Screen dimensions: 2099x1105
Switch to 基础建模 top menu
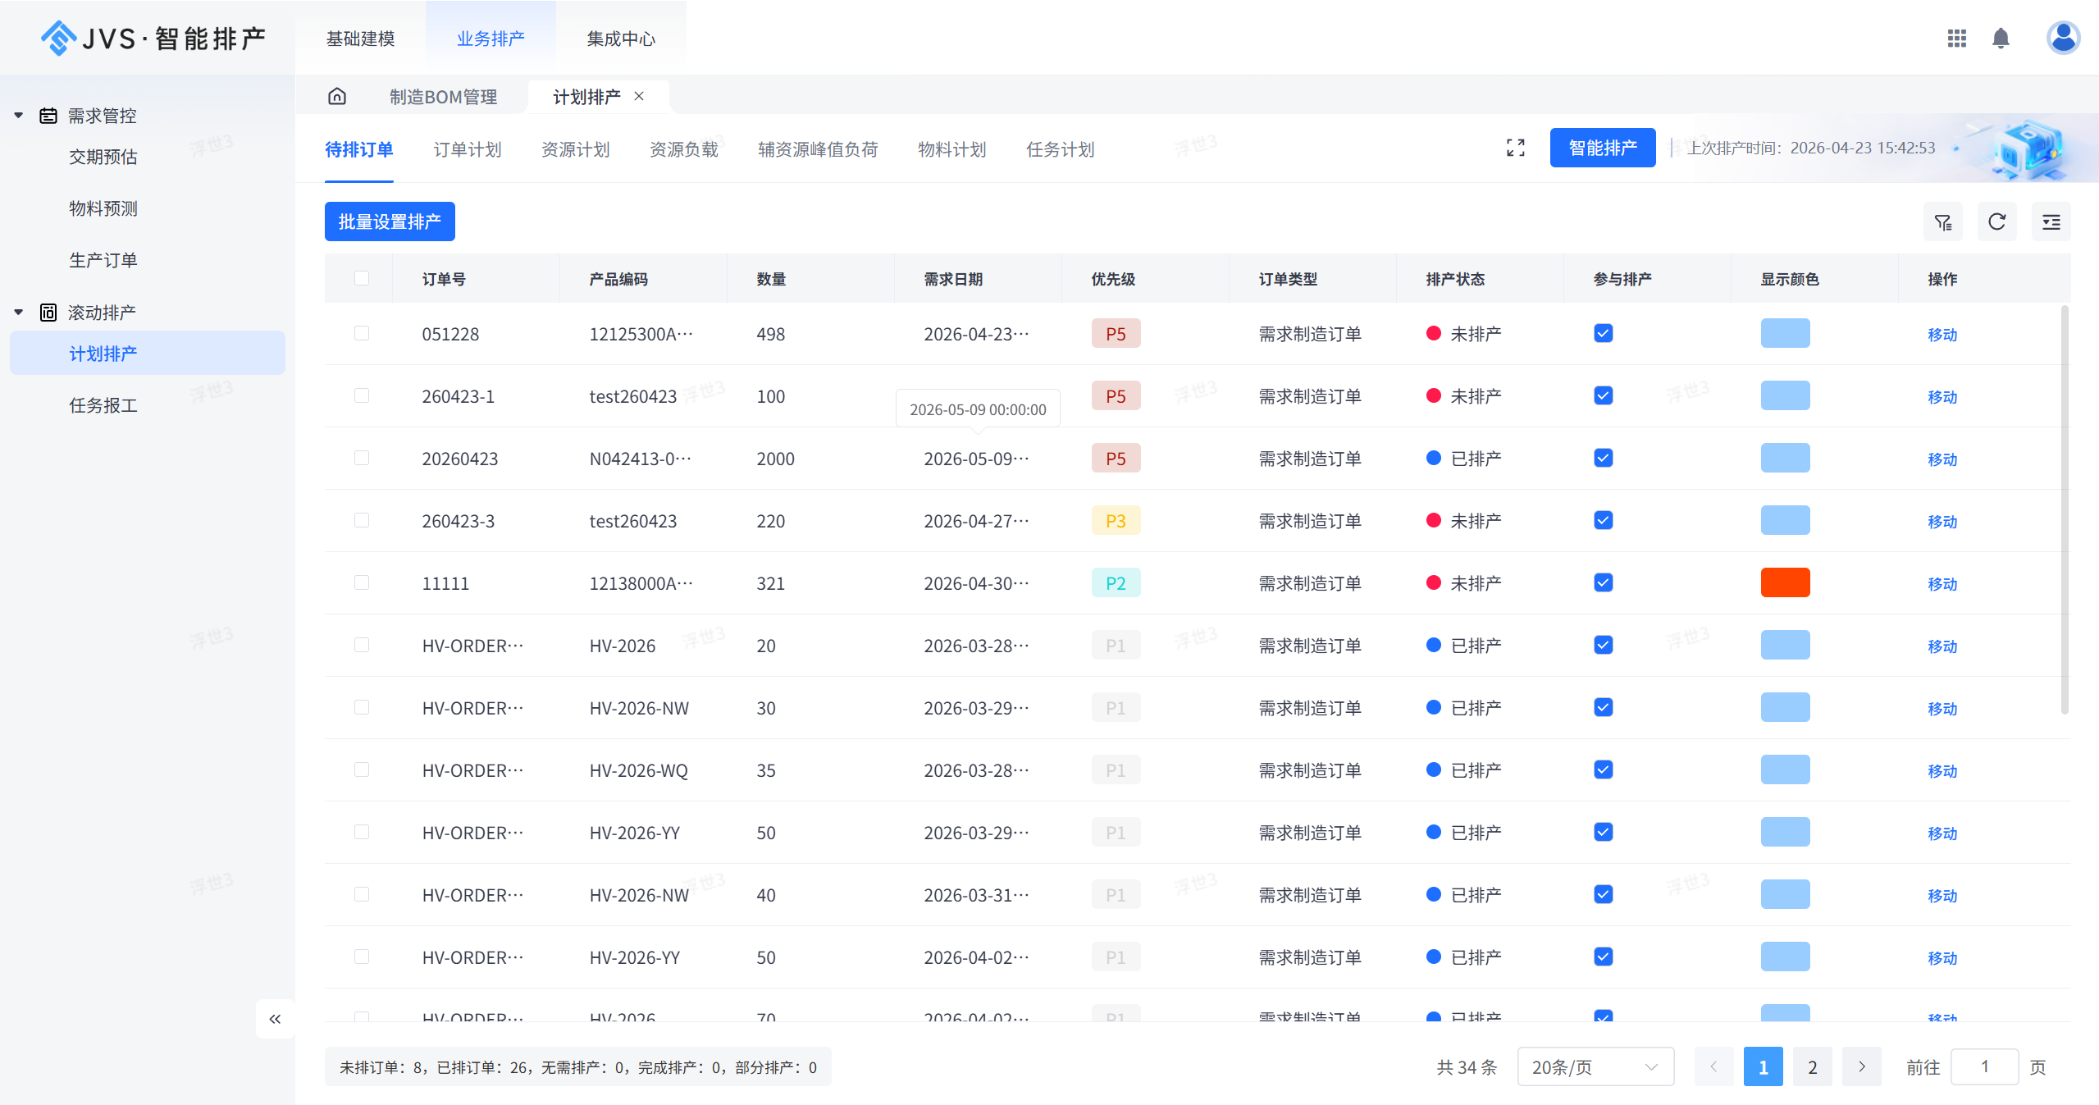360,39
